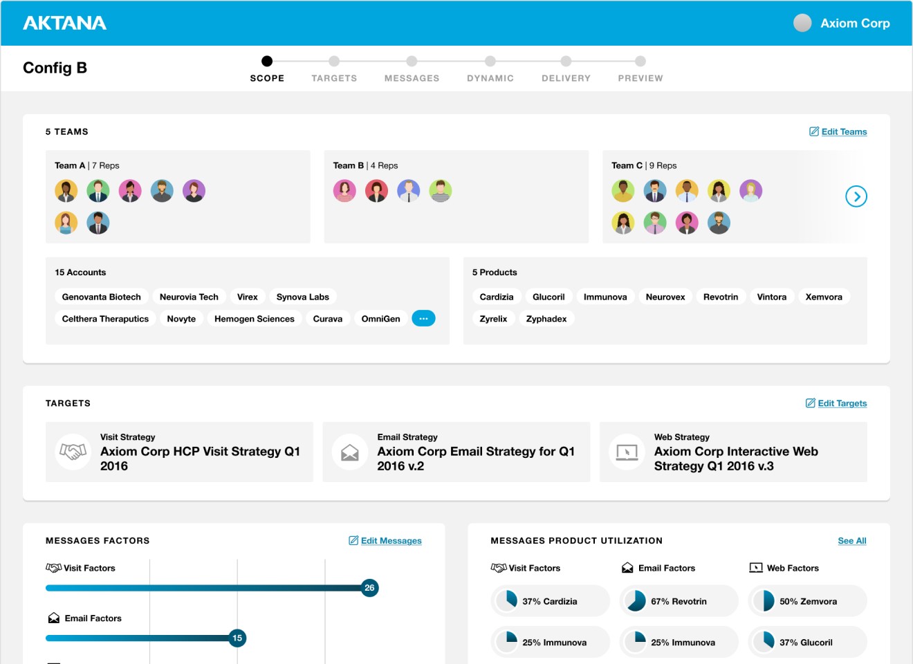Screen dimensions: 913x664
Task: Select the Xemvora product chip
Action: click(x=824, y=297)
